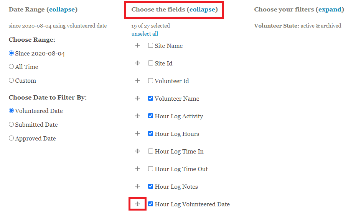Image resolution: width=356 pixels, height=214 pixels.
Task: Click the move handle for Hour Log Volunteered Date
Action: point(137,204)
